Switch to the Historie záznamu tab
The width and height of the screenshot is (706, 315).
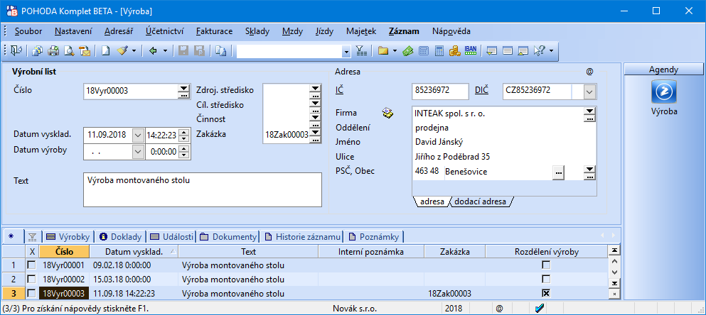click(303, 236)
